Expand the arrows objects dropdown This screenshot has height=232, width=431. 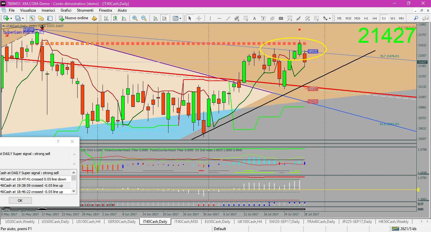(330, 18)
